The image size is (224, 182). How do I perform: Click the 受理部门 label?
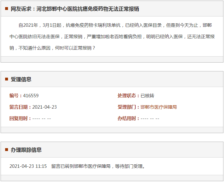(x=129, y=107)
